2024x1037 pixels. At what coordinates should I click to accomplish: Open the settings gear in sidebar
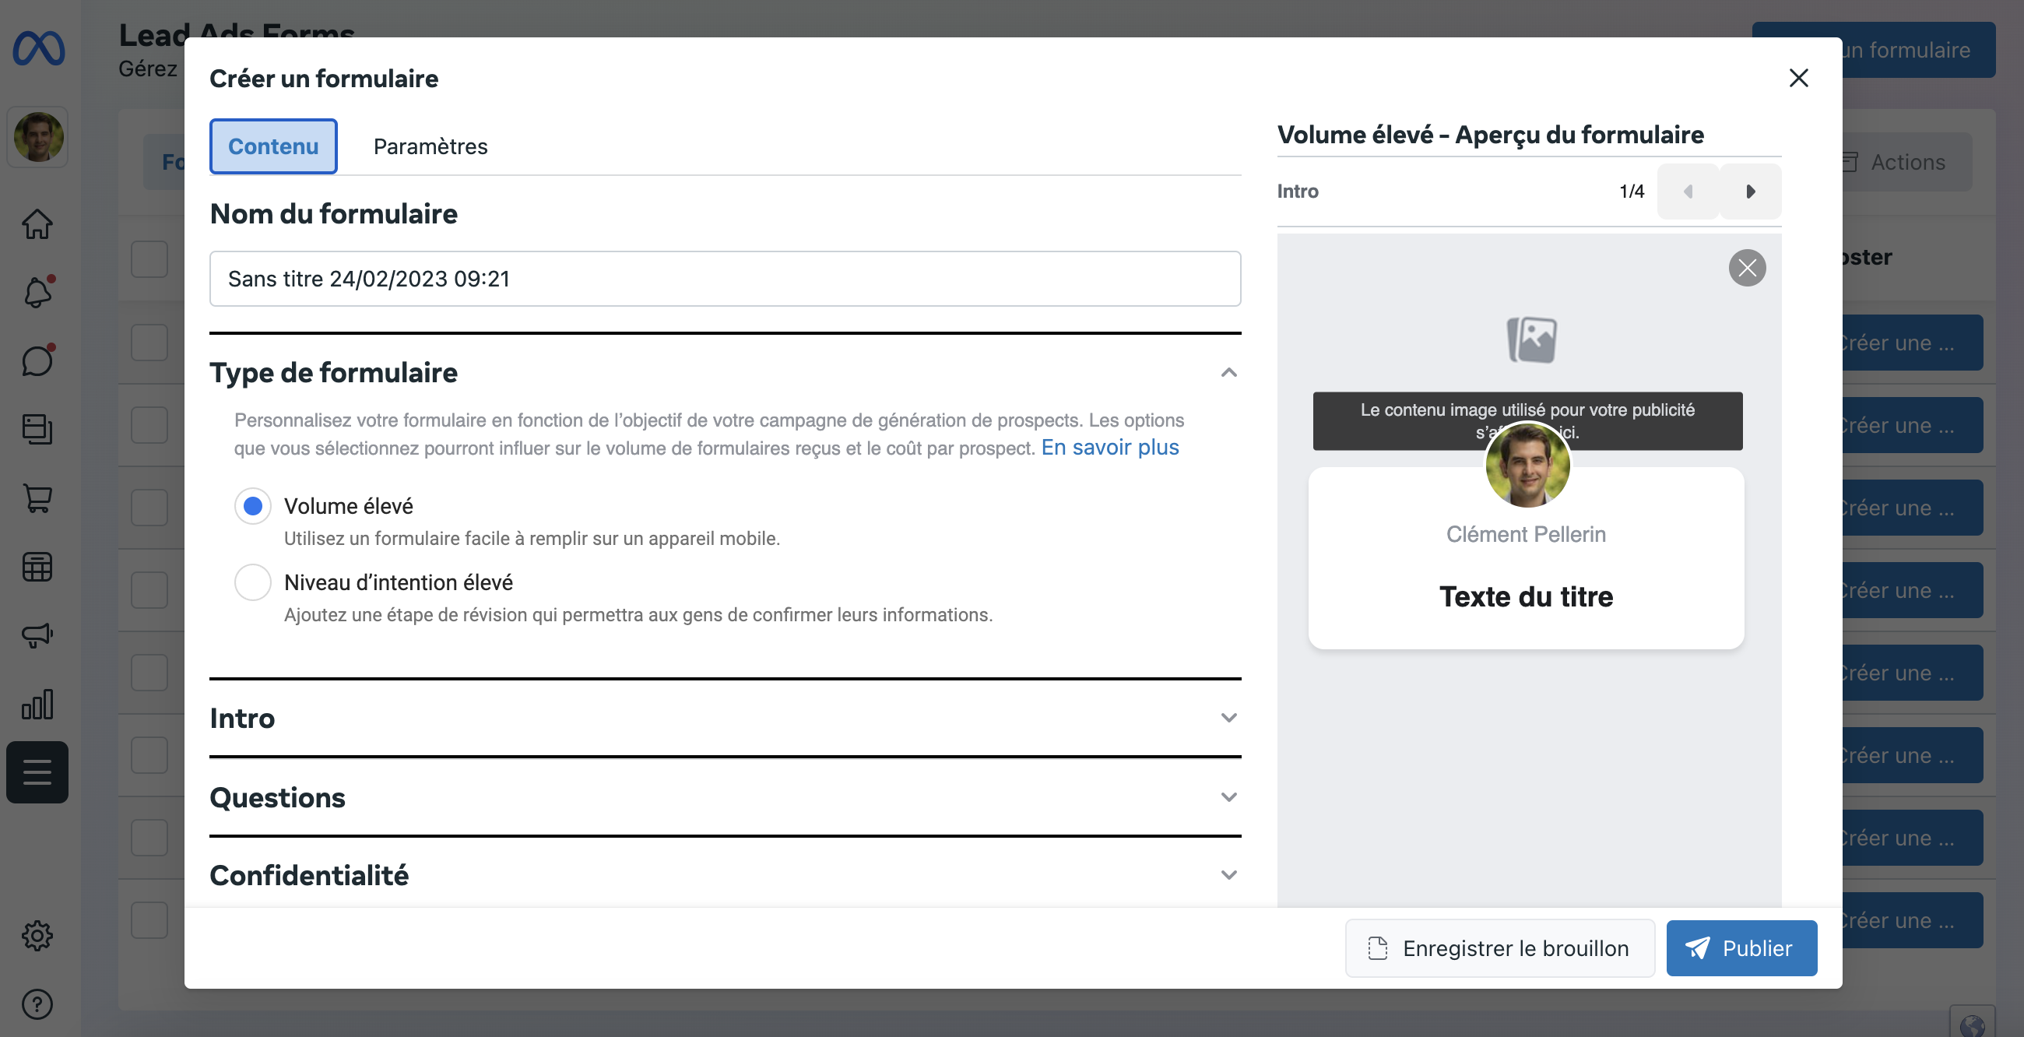click(x=37, y=935)
